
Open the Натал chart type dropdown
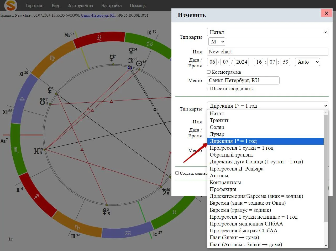[267, 32]
